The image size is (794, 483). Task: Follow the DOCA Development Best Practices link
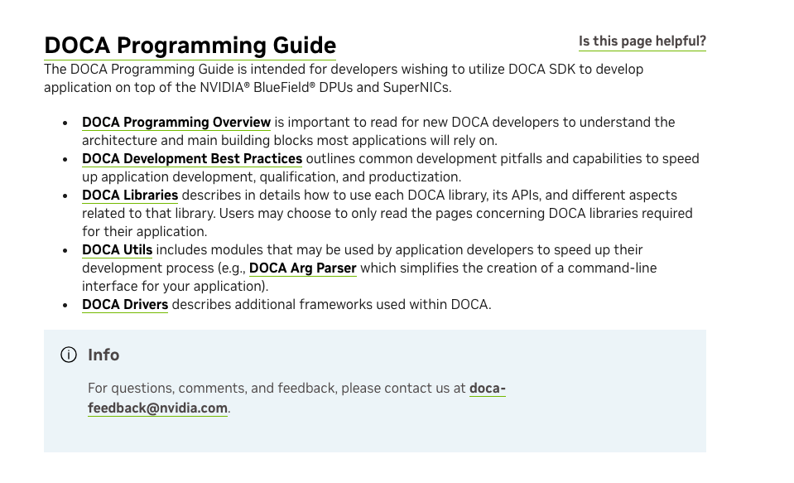click(x=191, y=159)
